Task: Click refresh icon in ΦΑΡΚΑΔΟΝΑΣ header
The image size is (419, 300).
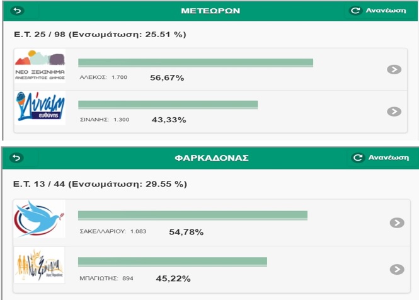Action: pyautogui.click(x=358, y=158)
